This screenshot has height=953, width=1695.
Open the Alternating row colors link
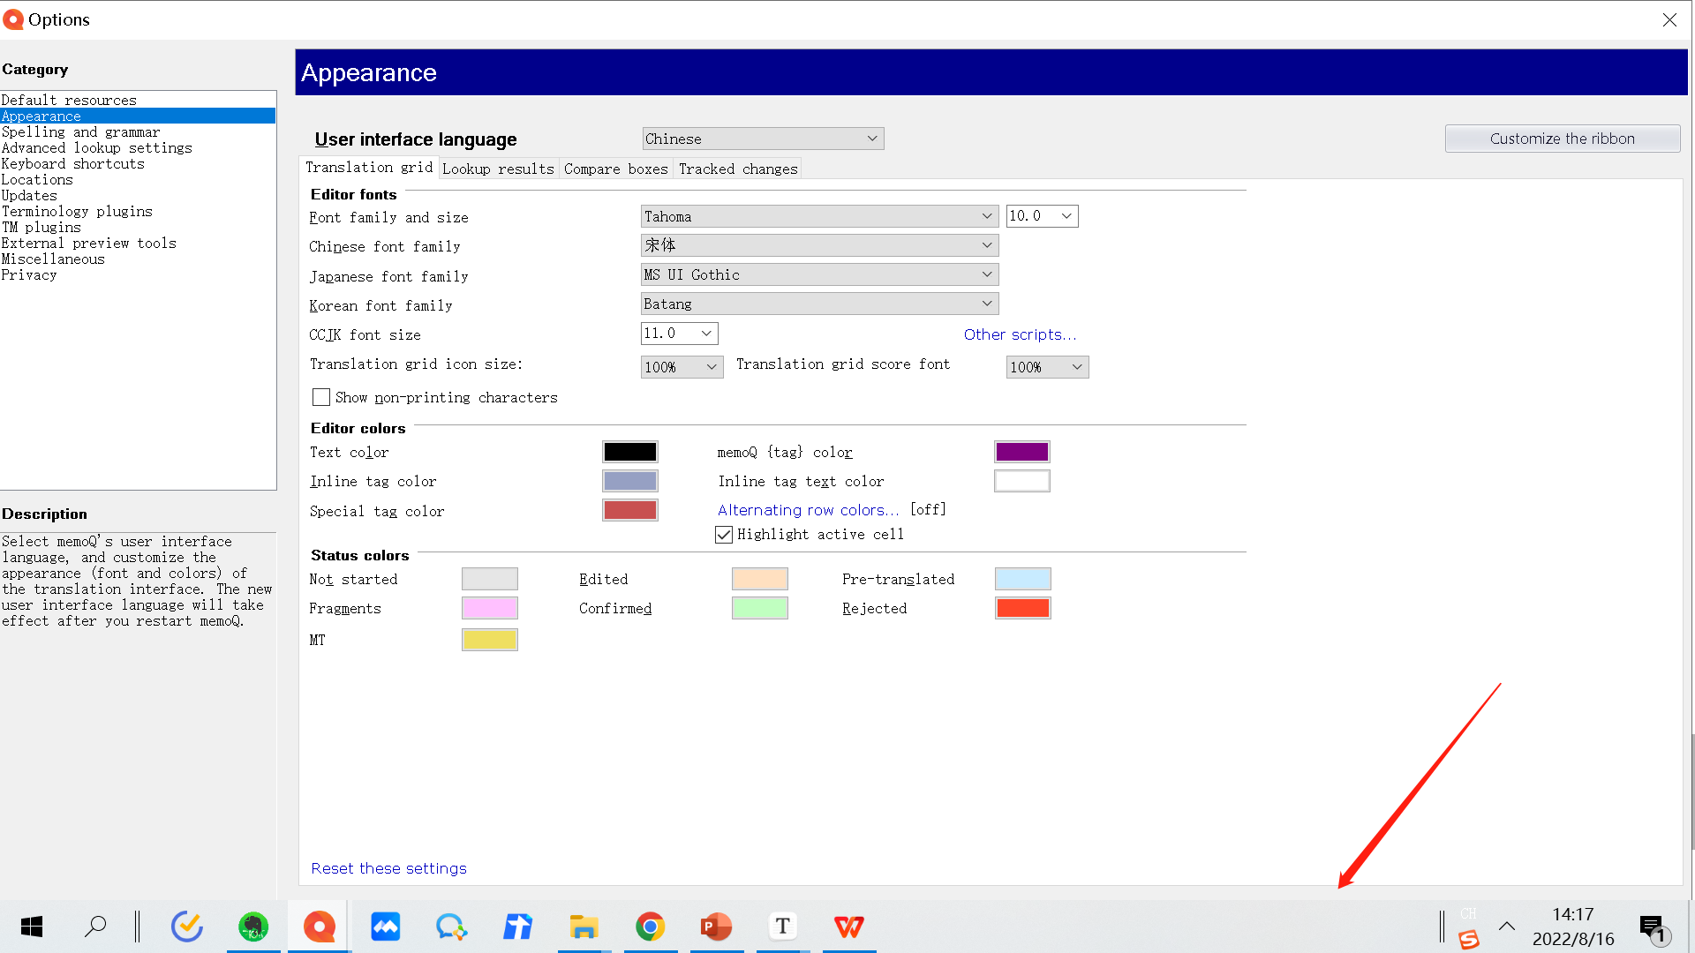808,510
